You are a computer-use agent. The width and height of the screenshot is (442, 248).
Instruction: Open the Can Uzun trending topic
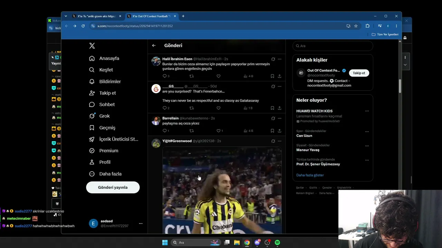click(x=304, y=136)
